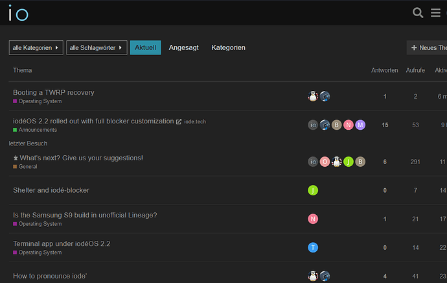Screen dimensions: 447x283
Task: Click second avatar in TWRP recovery row
Action: (x=325, y=96)
